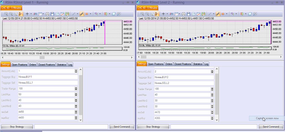Expand the calendar template dropdown arrow, Level 1
The height and width of the screenshot is (132, 285).
click(43, 14)
